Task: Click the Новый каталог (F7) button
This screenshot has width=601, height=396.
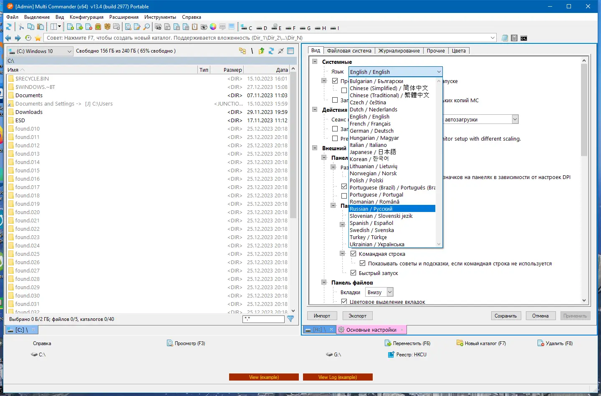Action: (481, 343)
